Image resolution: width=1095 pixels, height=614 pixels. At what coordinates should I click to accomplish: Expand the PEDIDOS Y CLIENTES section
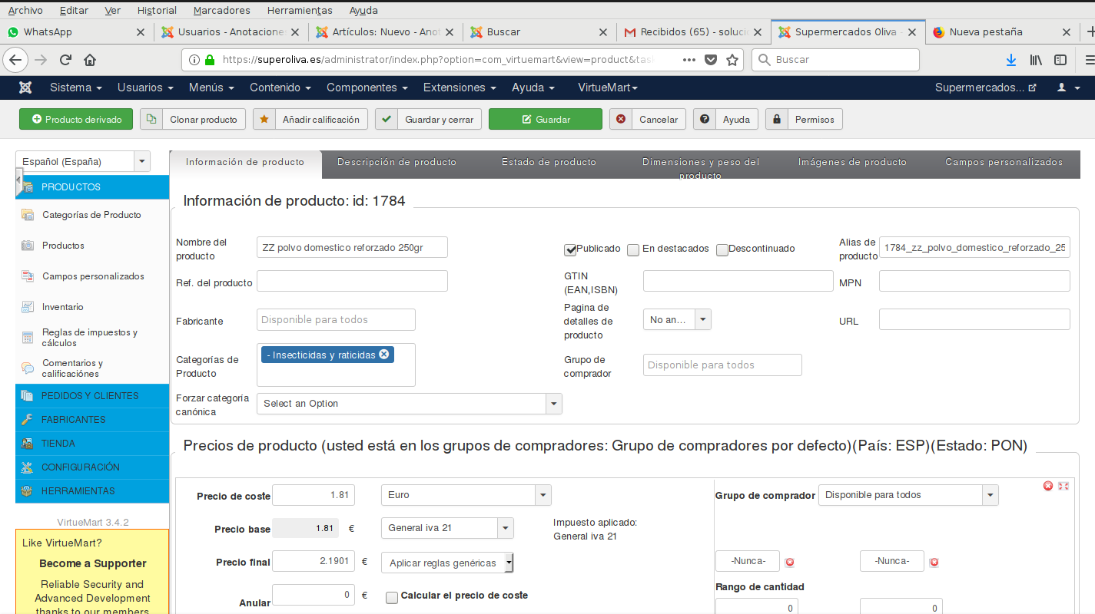[x=92, y=396]
